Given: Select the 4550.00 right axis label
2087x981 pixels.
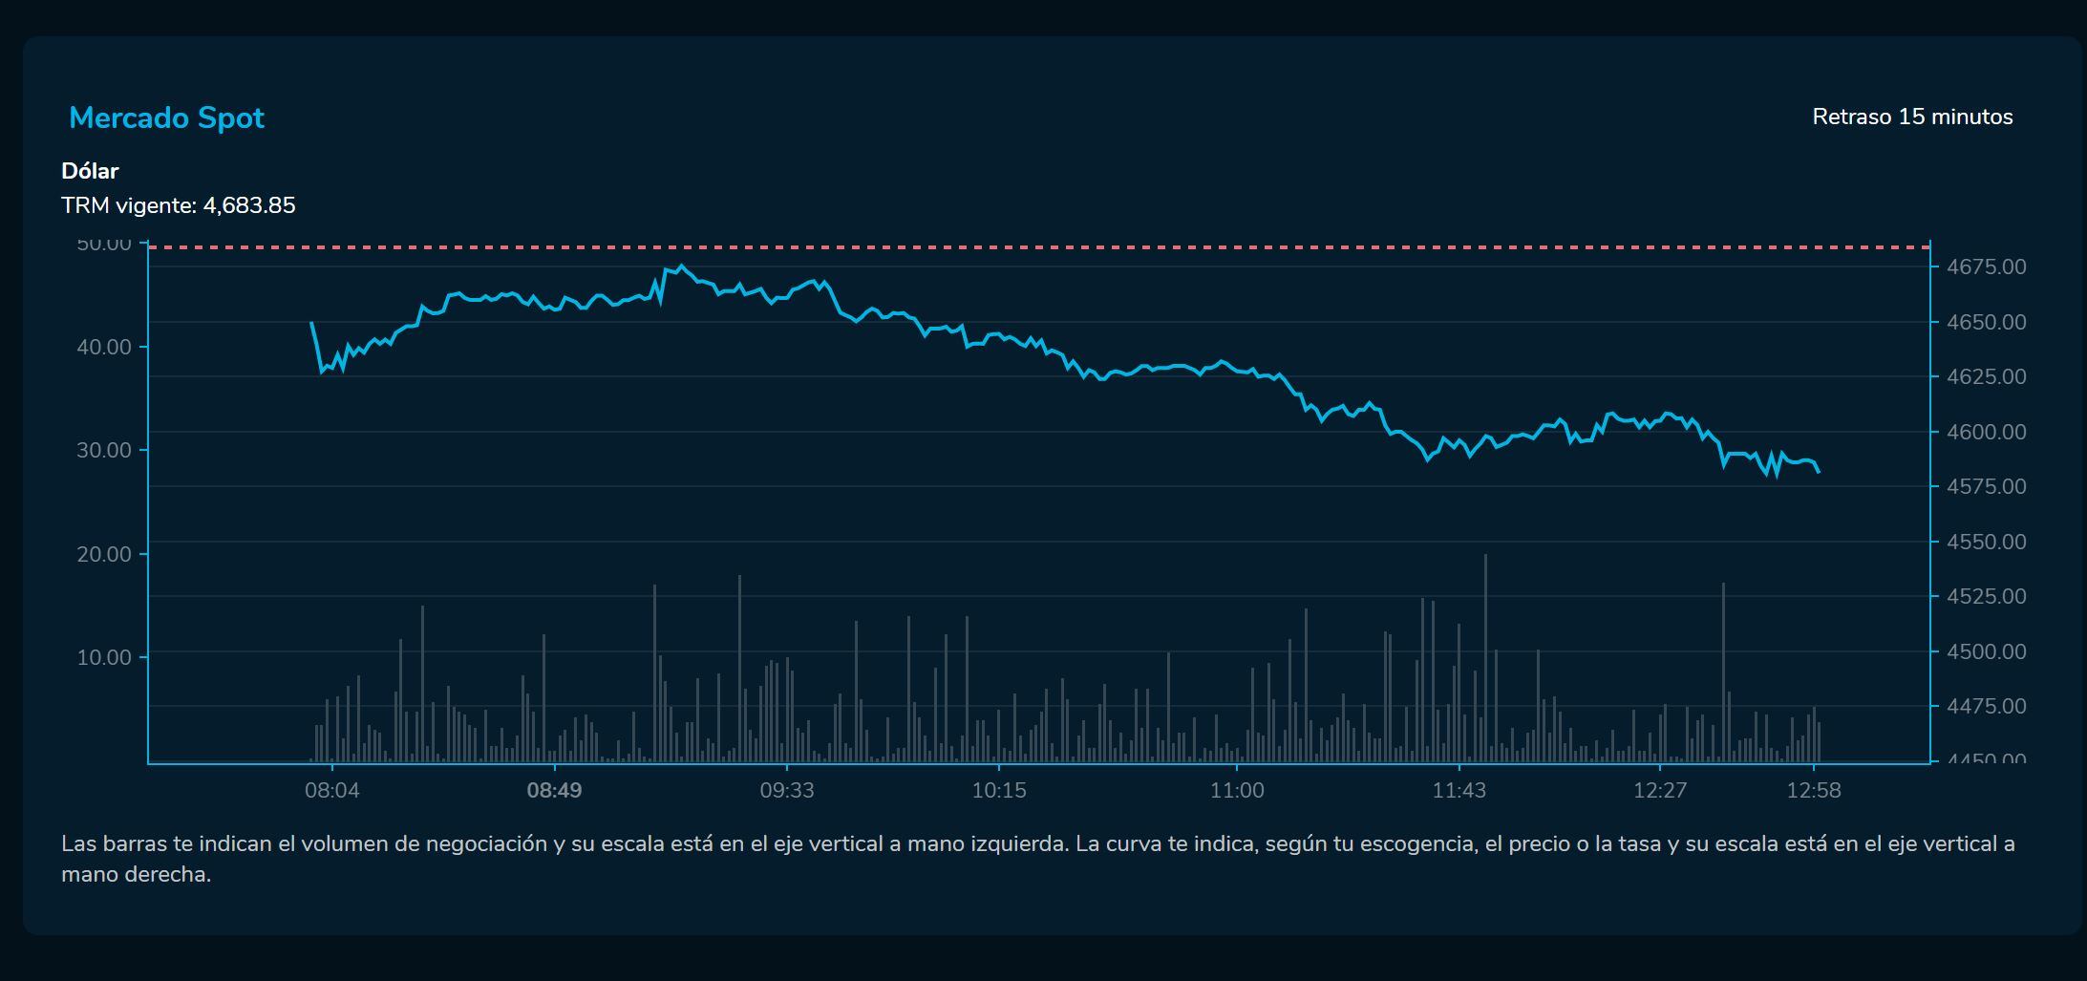Looking at the screenshot, I should click(x=1986, y=543).
